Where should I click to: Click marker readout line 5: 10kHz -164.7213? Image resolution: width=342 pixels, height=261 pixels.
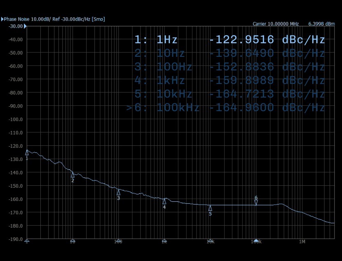[x=230, y=94]
